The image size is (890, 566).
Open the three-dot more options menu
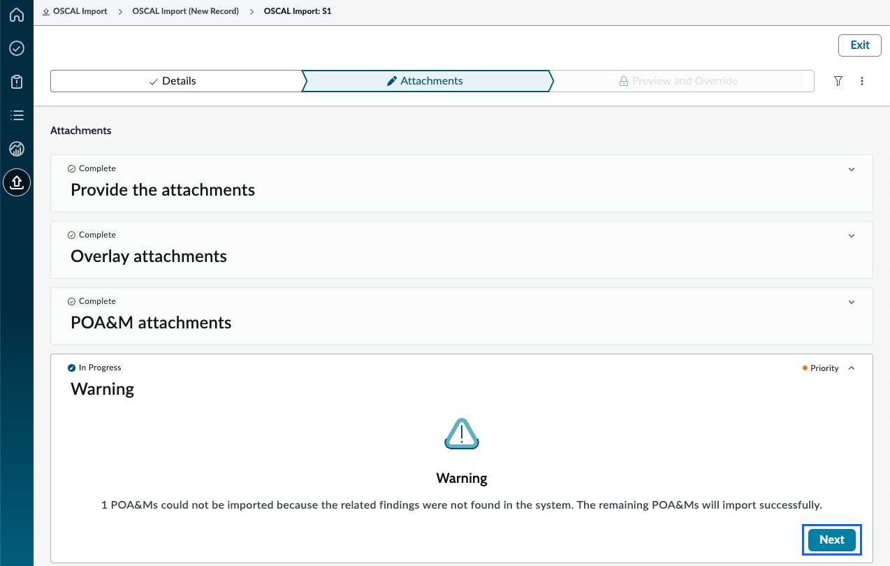coord(862,81)
